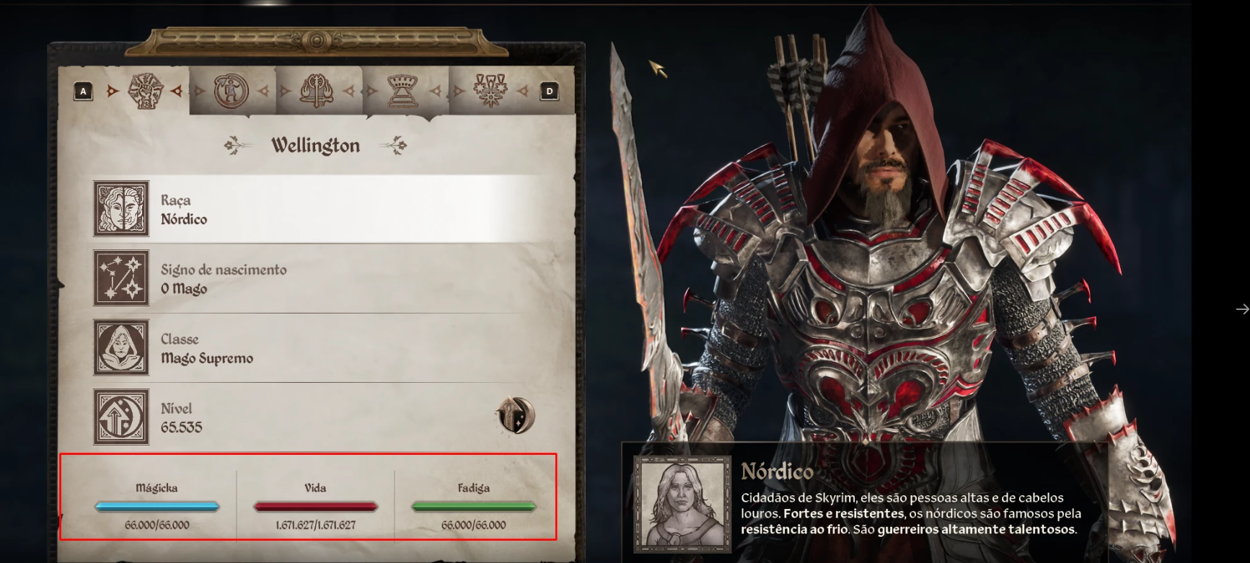Screen dimensions: 1250x563
Task: Open the achievements tab with flower emblem
Action: point(490,91)
